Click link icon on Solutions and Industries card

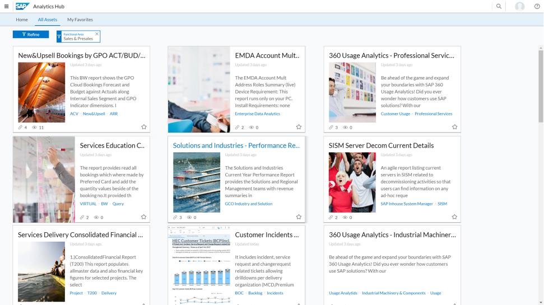click(x=175, y=217)
